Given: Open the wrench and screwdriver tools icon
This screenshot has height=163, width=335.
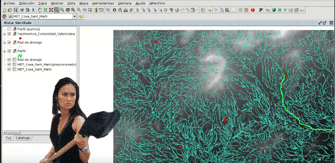Looking at the screenshot, I should point(261,9).
